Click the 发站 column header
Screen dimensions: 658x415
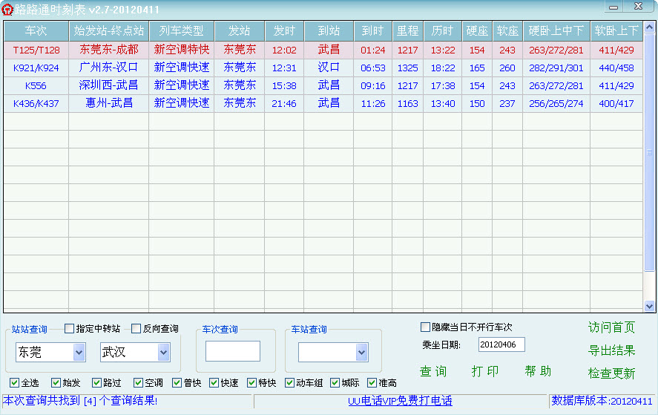[x=239, y=30]
